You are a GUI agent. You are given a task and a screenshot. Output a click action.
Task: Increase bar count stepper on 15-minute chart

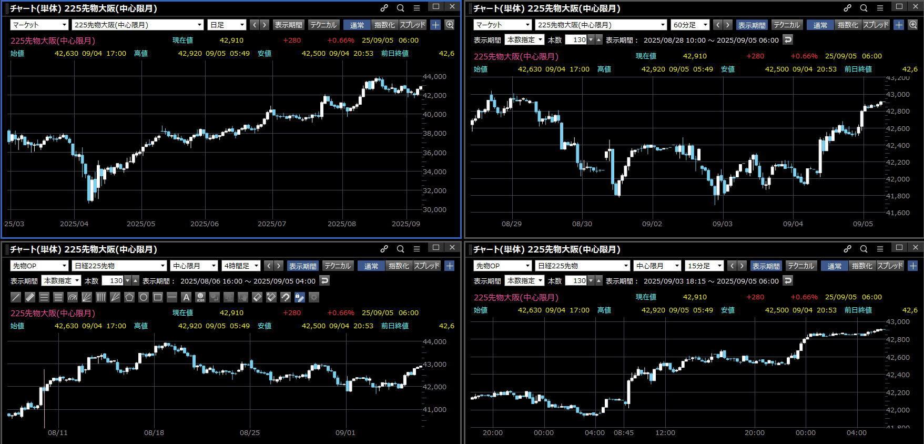coord(599,278)
